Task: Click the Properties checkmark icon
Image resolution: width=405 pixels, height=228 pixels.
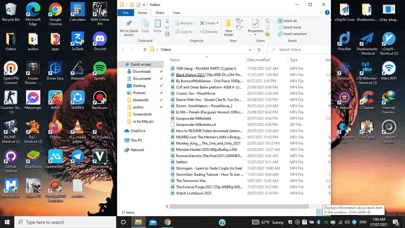Action: tap(255, 23)
